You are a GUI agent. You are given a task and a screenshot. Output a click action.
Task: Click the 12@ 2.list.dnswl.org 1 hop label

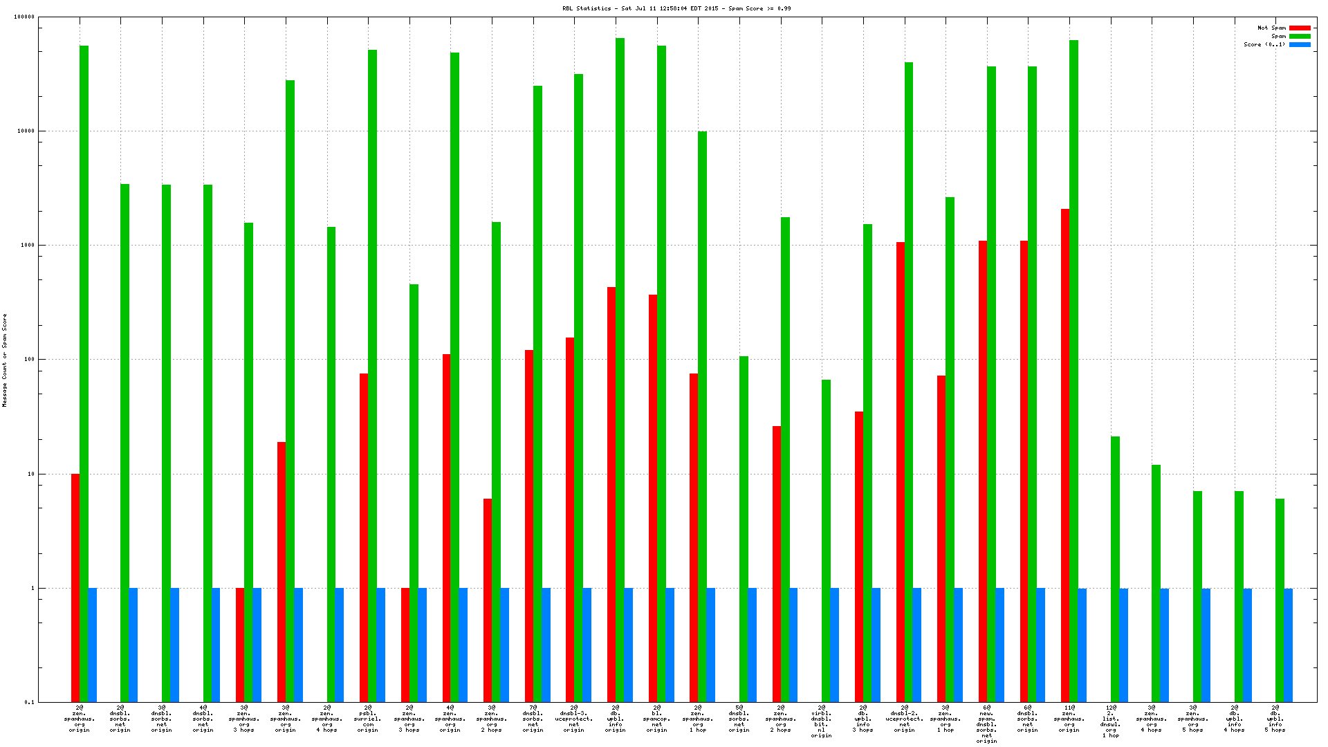[1111, 721]
